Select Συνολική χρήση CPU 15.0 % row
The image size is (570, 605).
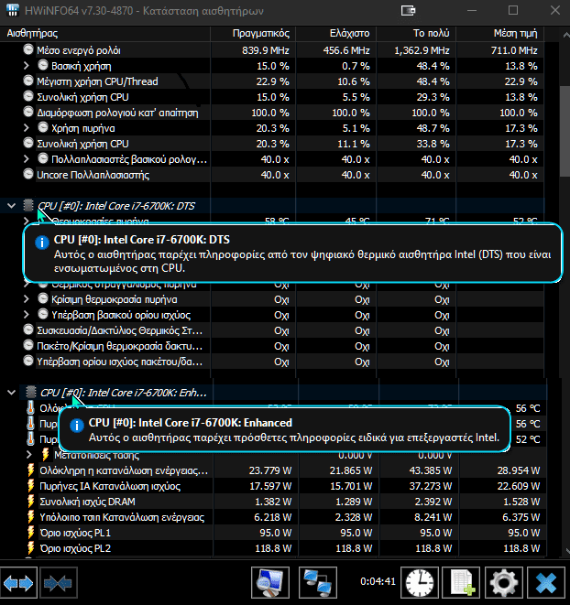tap(272, 97)
